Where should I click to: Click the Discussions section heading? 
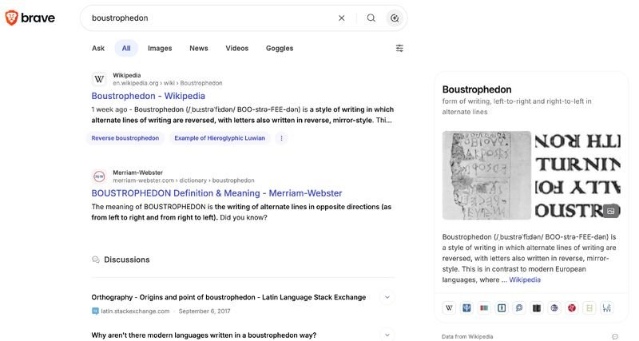(127, 260)
